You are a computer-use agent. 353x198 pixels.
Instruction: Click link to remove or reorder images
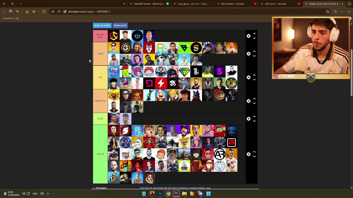(186, 188)
